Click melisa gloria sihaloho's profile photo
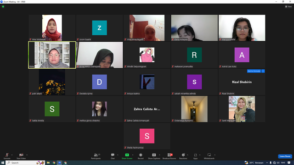This screenshot has height=165, width=294. pos(100,109)
